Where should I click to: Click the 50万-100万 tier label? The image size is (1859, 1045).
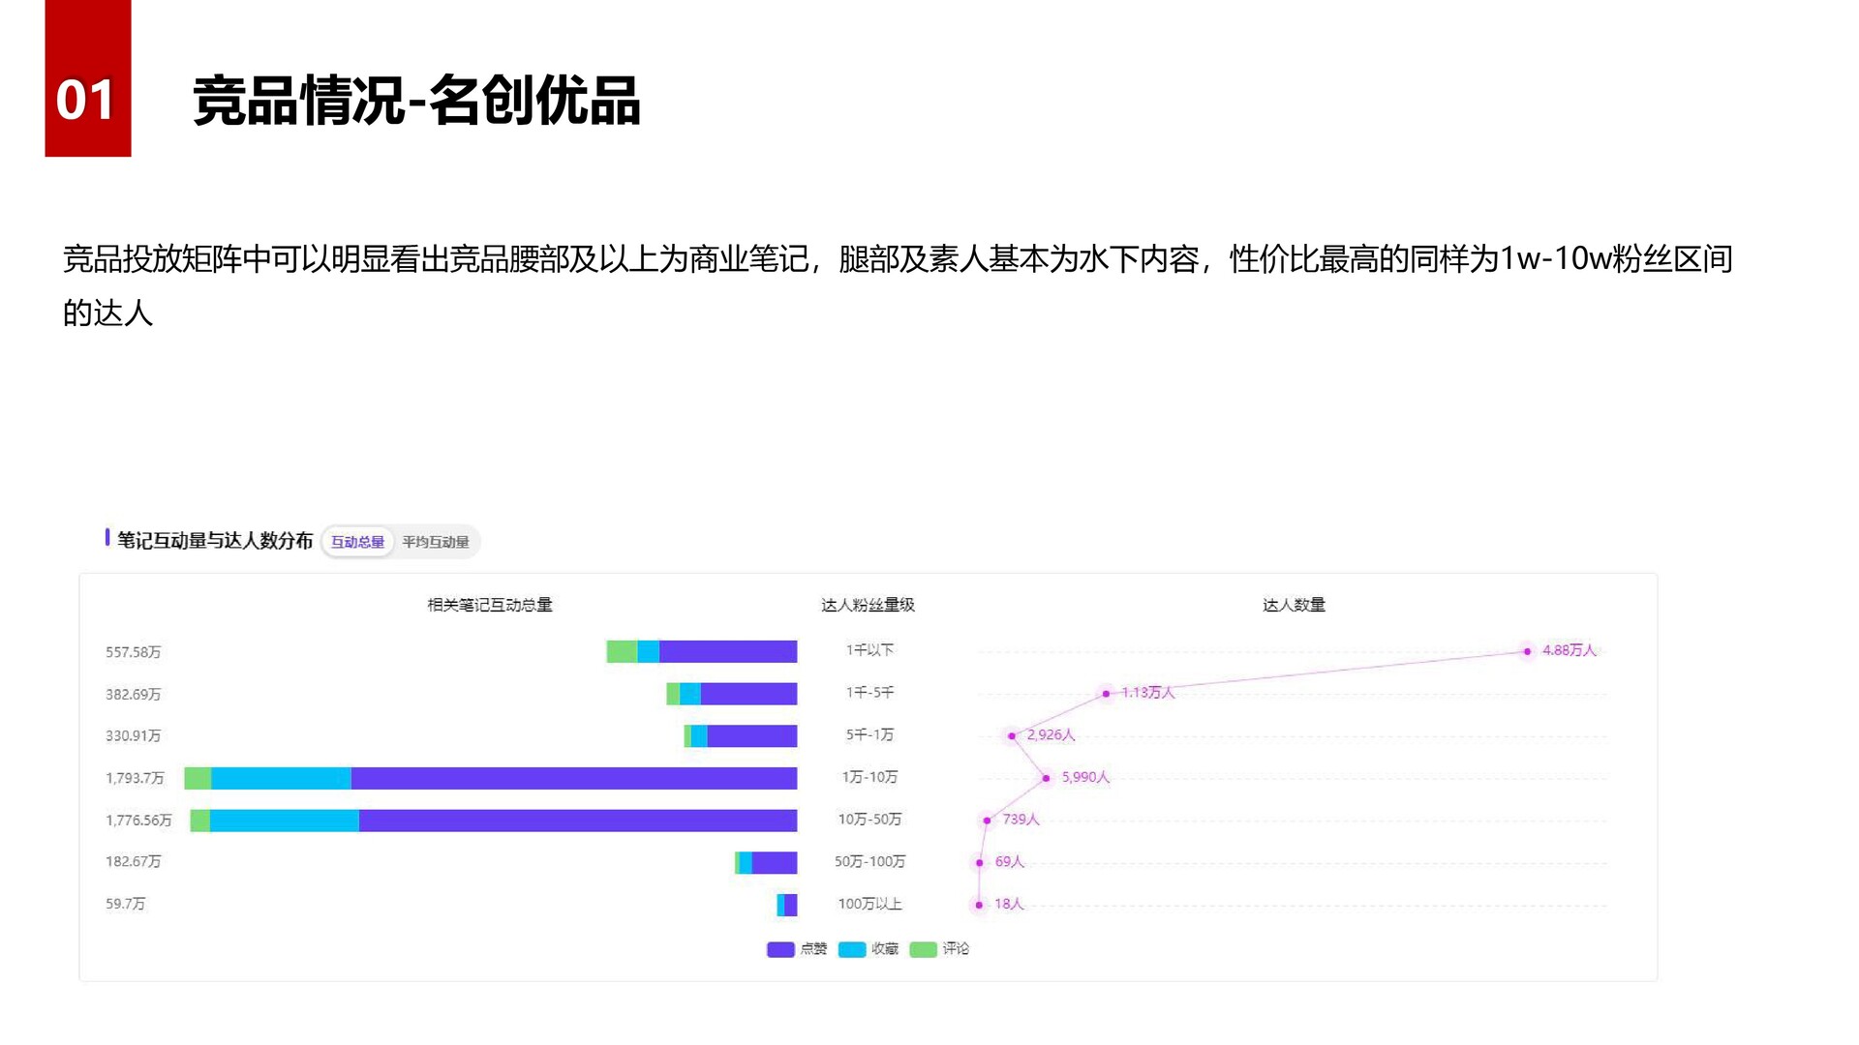pos(869,861)
